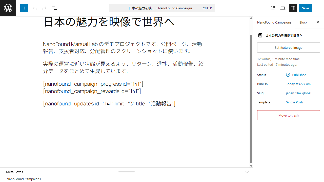The width and height of the screenshot is (324, 182).
Task: Click the Last edited 17 minutes ago text
Action: pos(277,64)
